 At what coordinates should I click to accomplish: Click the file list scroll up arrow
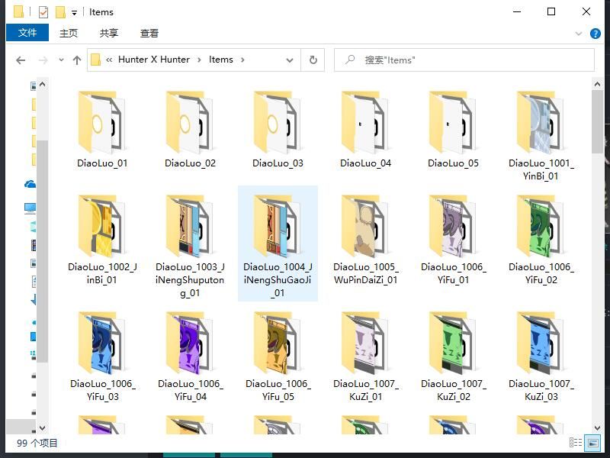pyautogui.click(x=597, y=83)
